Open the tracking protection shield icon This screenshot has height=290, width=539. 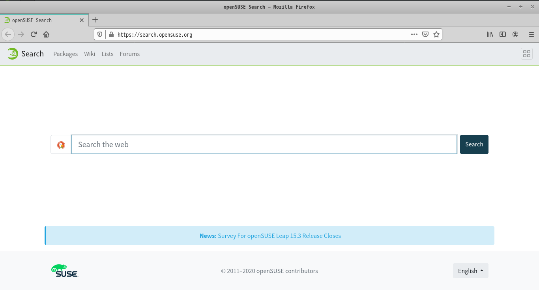tap(100, 34)
